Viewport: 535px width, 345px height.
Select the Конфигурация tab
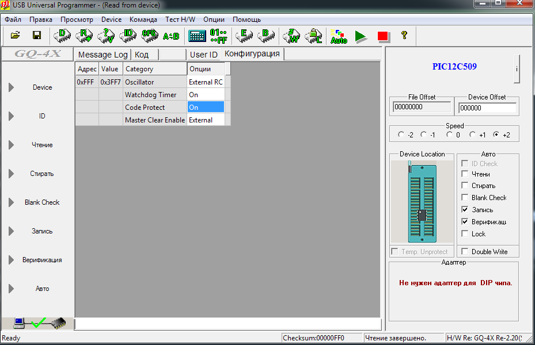(x=252, y=54)
